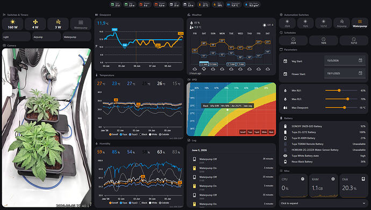Toggle the 4 W fan switch tile
371x210 pixels.
(x=35, y=24)
